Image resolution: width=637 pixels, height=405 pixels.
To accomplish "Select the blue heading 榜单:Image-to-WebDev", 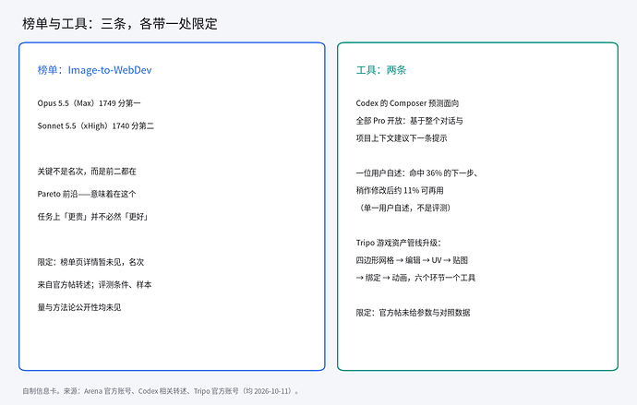I will click(95, 70).
